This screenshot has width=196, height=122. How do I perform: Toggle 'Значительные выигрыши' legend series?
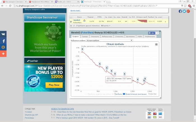(x=135, y=94)
